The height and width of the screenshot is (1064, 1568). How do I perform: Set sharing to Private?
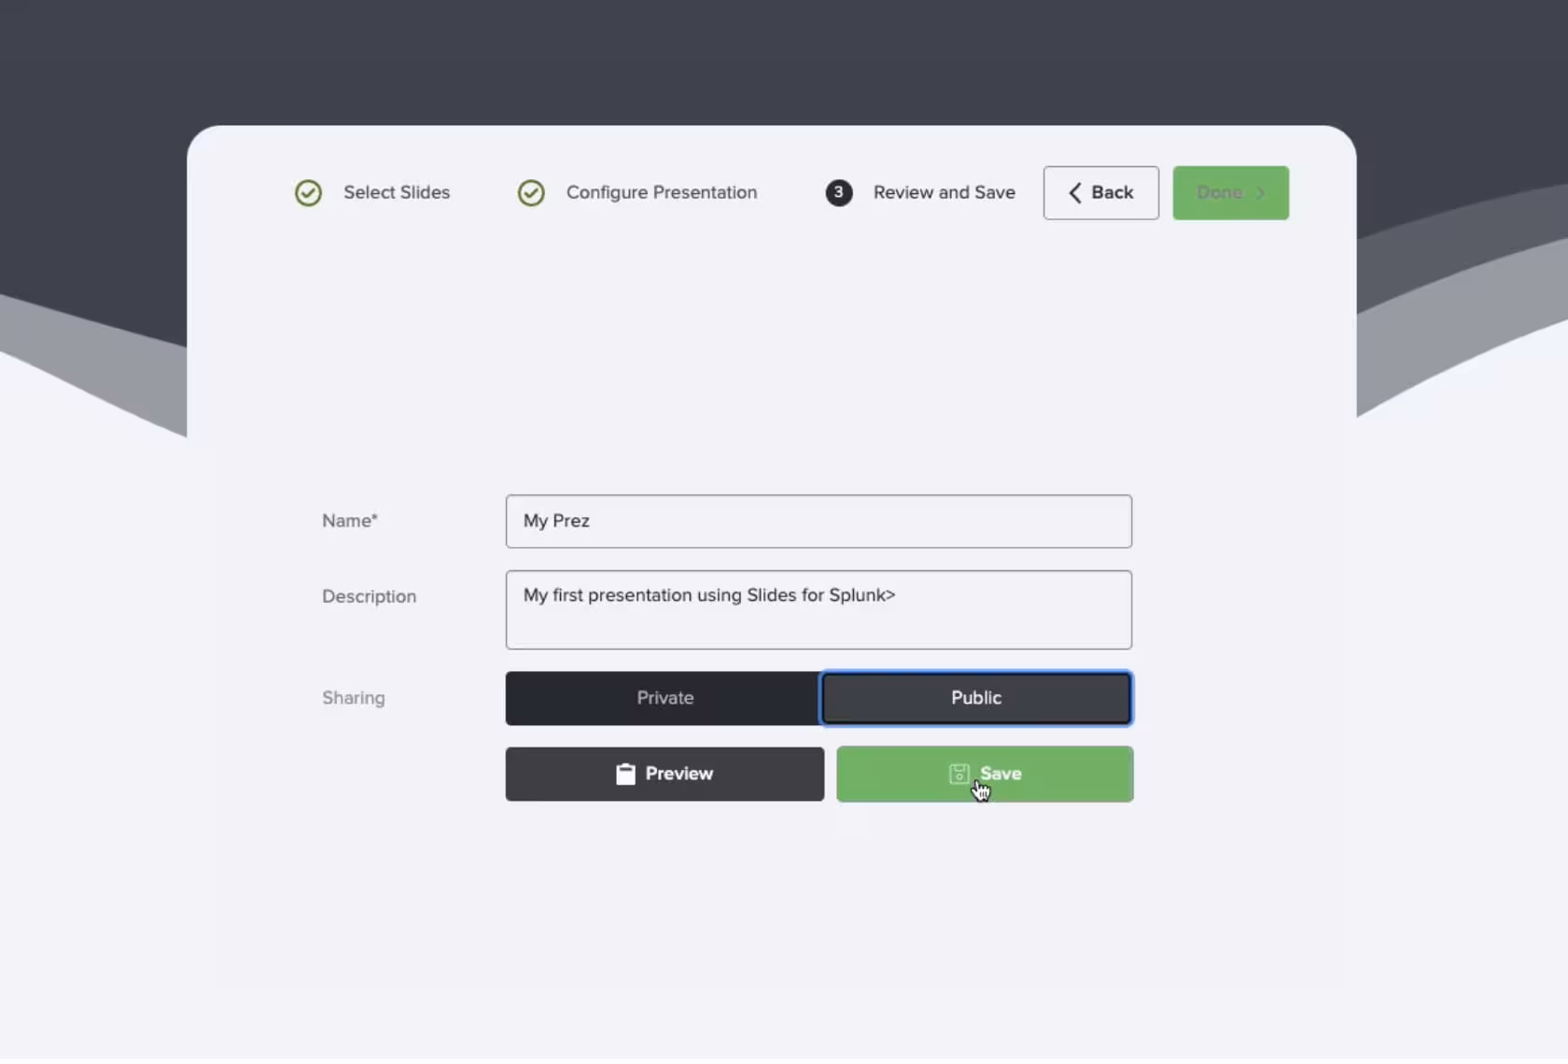click(664, 698)
